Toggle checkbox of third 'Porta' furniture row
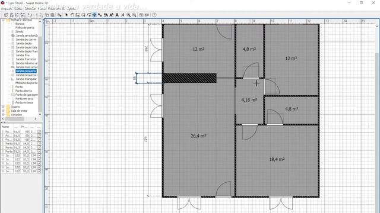Image resolution: width=380 pixels, height=213 pixels. 39,151
